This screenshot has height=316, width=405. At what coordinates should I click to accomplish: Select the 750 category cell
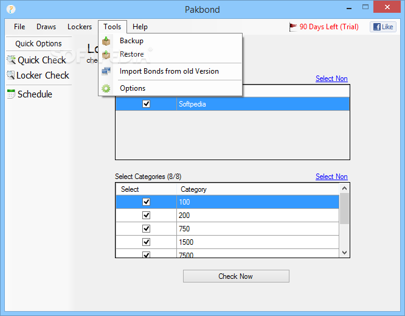pyautogui.click(x=258, y=228)
